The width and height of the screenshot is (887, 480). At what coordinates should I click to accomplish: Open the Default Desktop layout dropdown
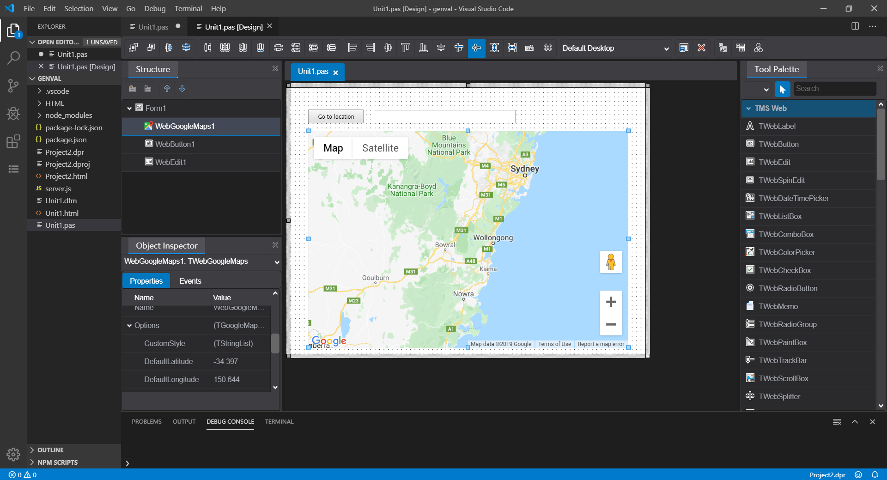(615, 48)
